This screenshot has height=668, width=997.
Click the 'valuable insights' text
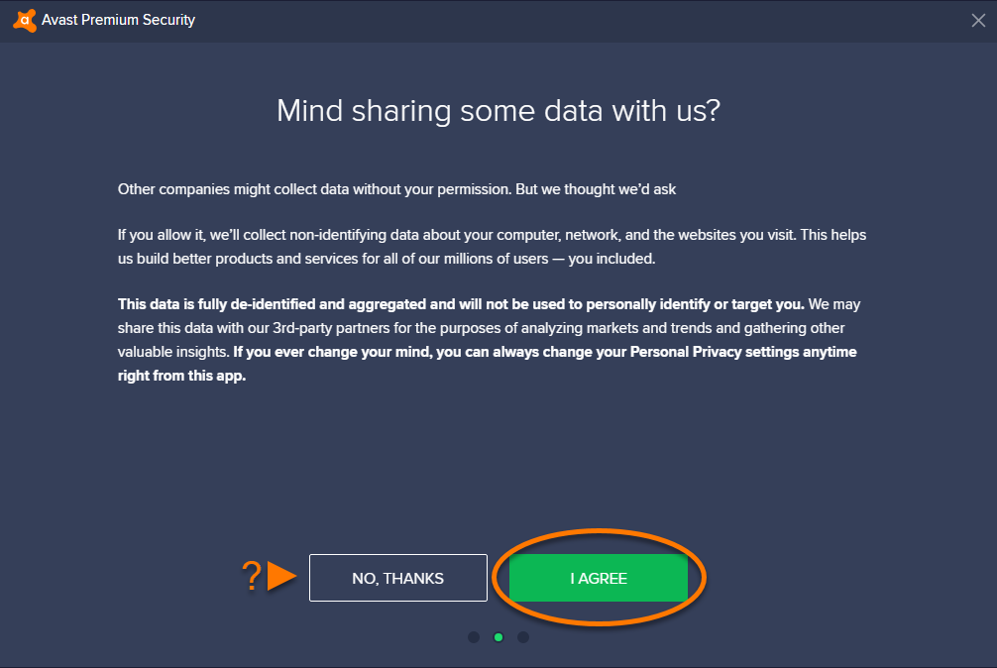[173, 352]
